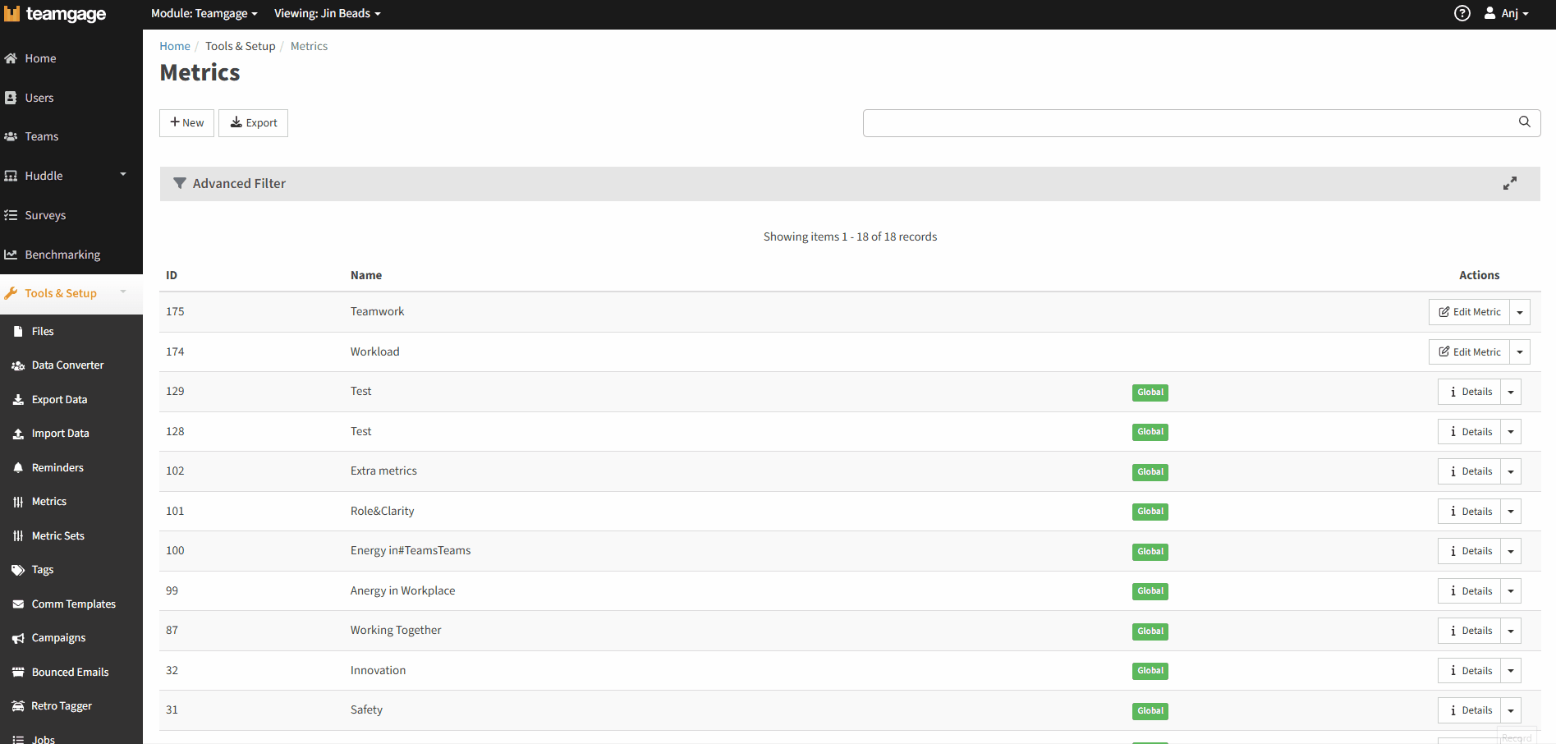Click the Metric Sets sliders icon
The width and height of the screenshot is (1556, 744).
18,536
